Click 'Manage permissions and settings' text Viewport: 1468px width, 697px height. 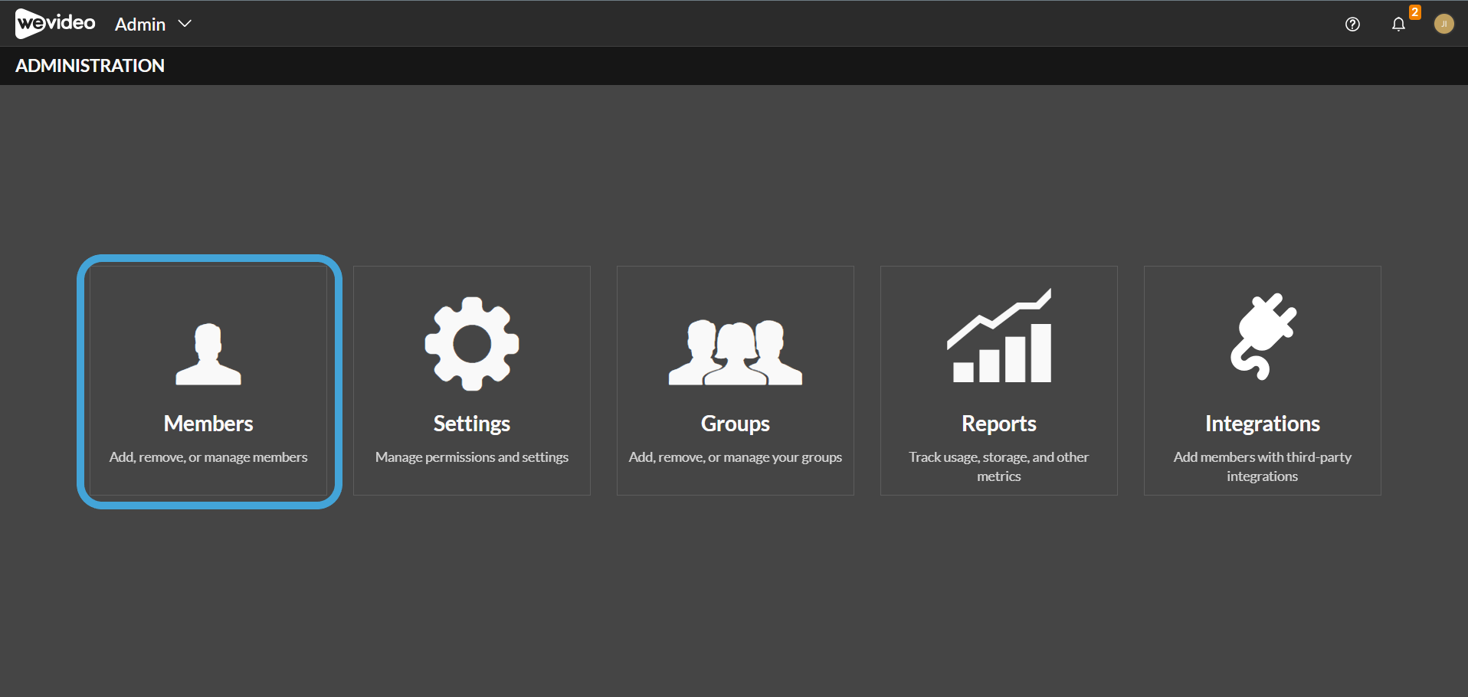coord(472,457)
